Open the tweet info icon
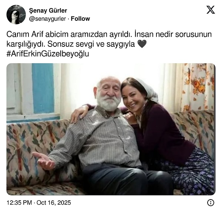This screenshot has height=214, width=222. click(211, 202)
